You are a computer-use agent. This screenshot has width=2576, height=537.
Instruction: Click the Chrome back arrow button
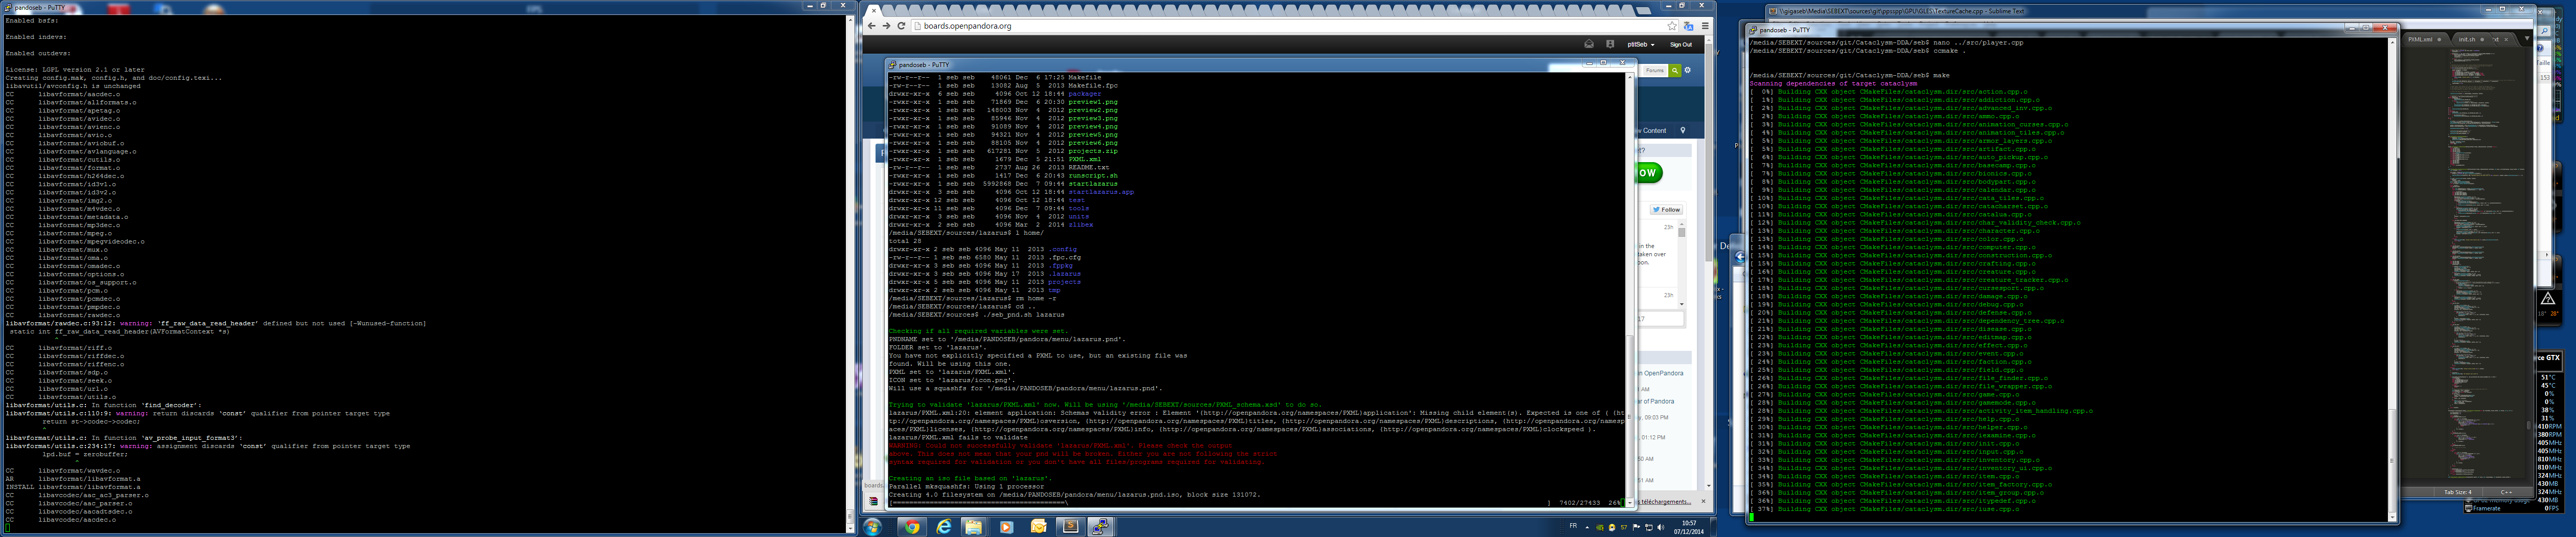pos(871,26)
